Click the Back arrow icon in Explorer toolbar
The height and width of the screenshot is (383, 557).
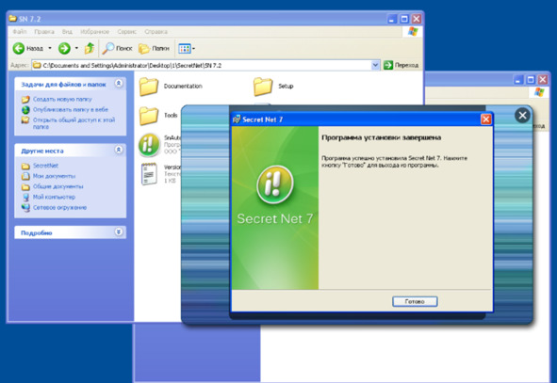tap(19, 48)
